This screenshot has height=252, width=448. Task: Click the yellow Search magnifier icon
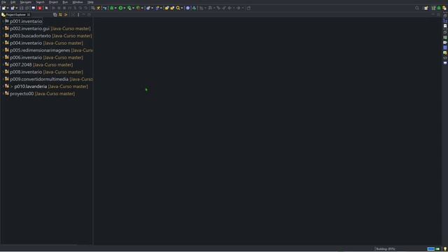[178, 8]
